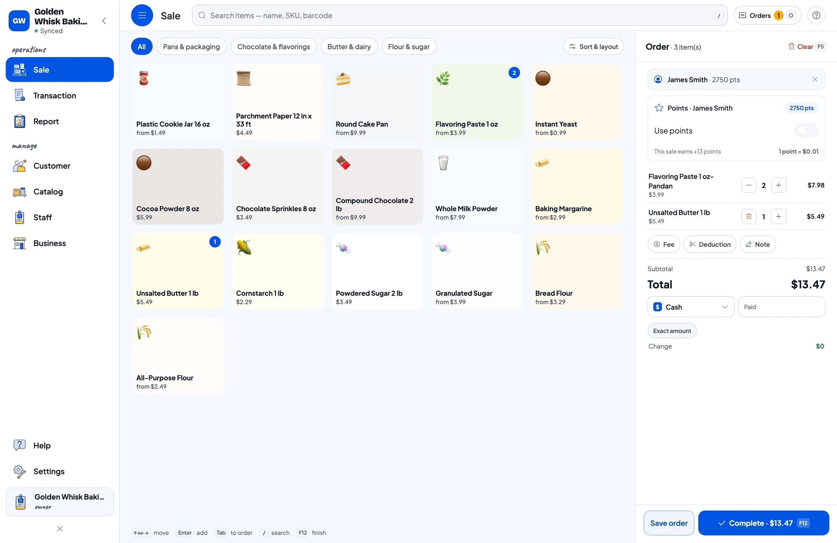Collapse the sidebar with the chevron arrow
The width and height of the screenshot is (837, 543).
[104, 21]
